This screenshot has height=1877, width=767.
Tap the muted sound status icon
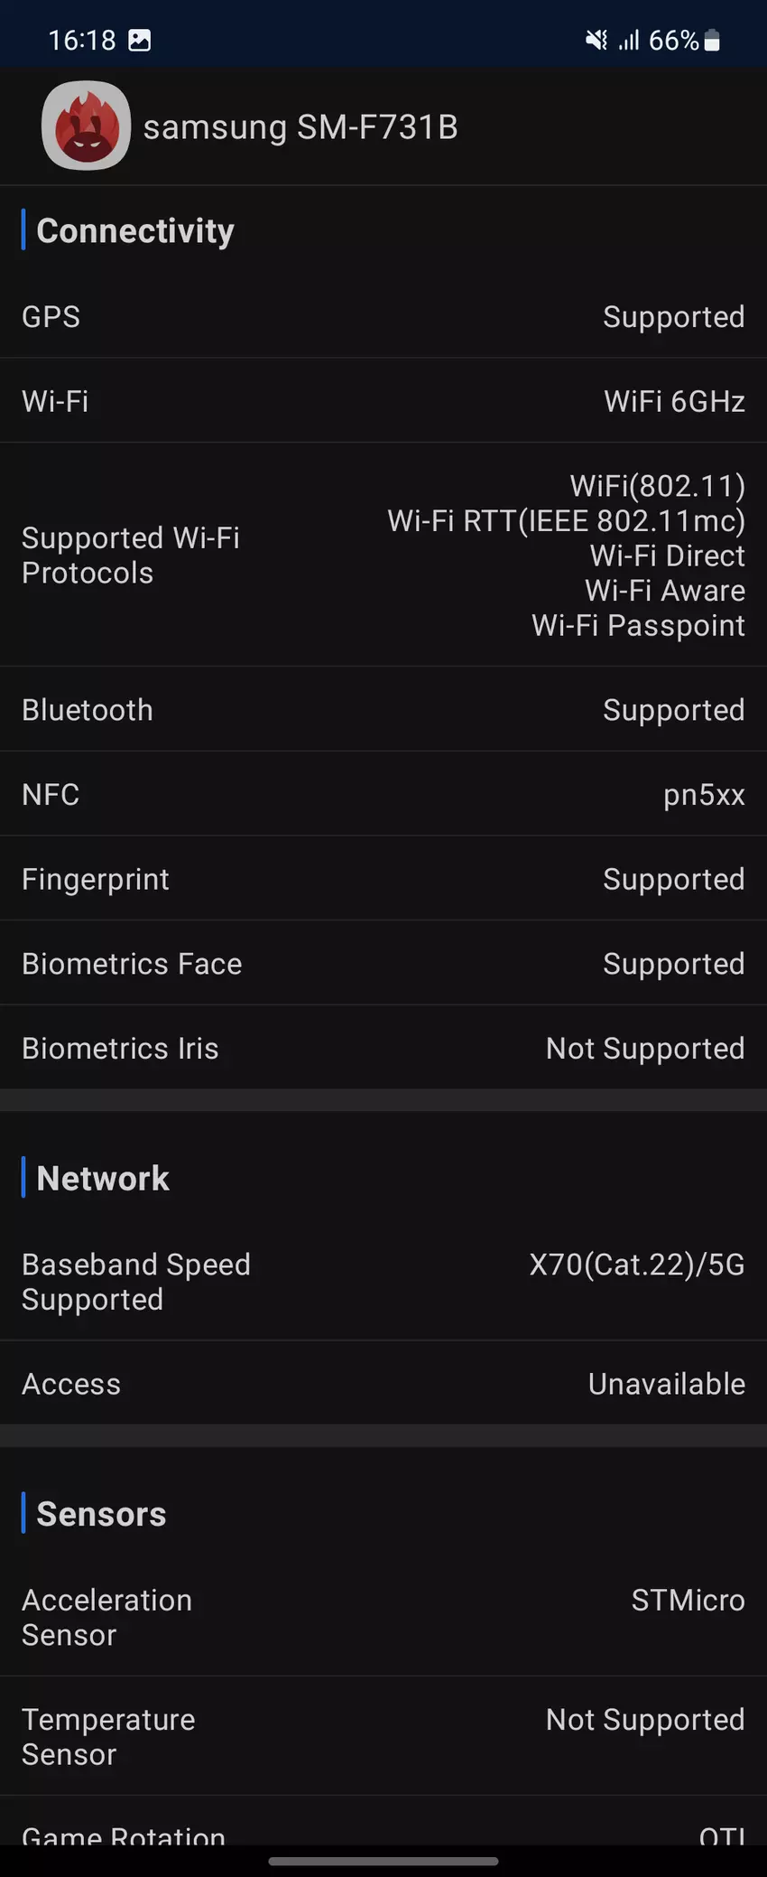tap(596, 41)
